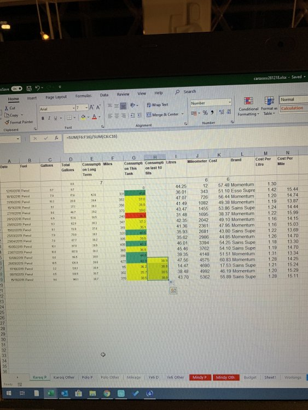
Task: Click Decrease Decimal icon
Action: (x=229, y=112)
